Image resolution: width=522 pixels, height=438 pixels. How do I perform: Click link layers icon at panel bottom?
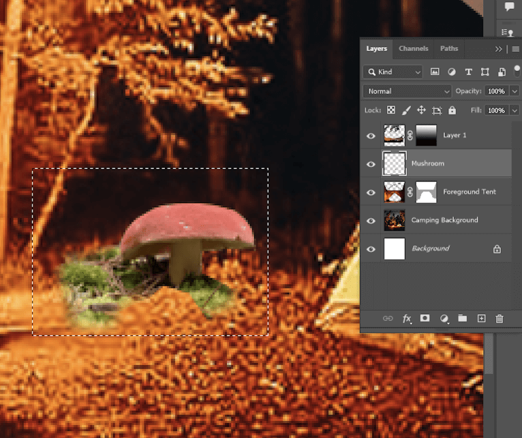tap(388, 319)
